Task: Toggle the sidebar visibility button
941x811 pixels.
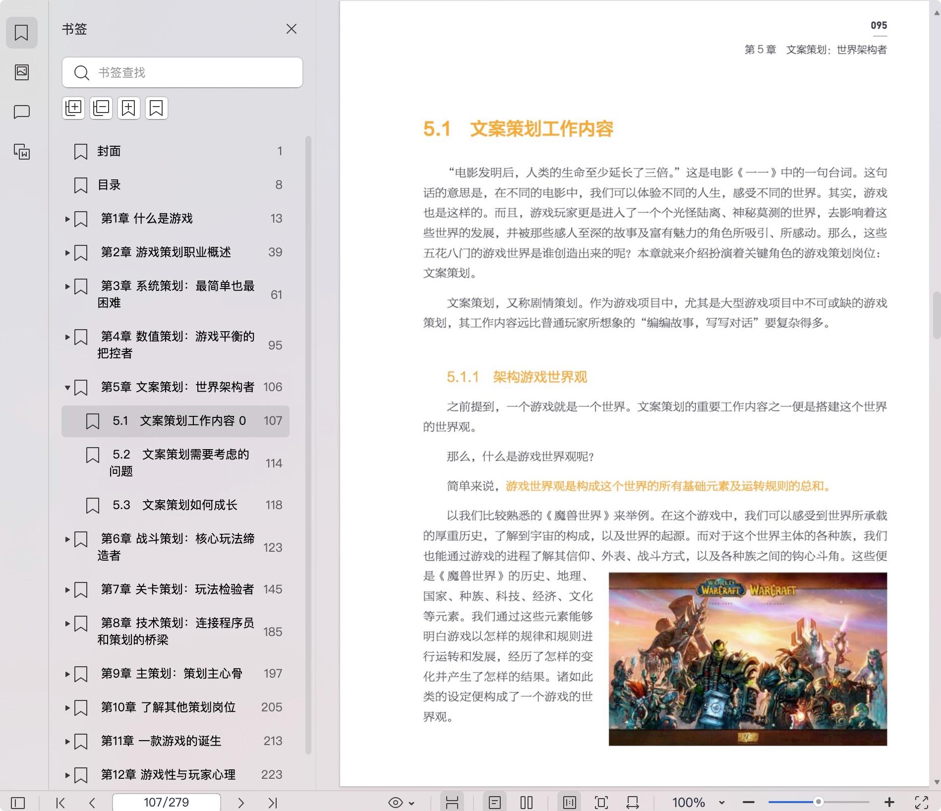Action: tap(18, 803)
